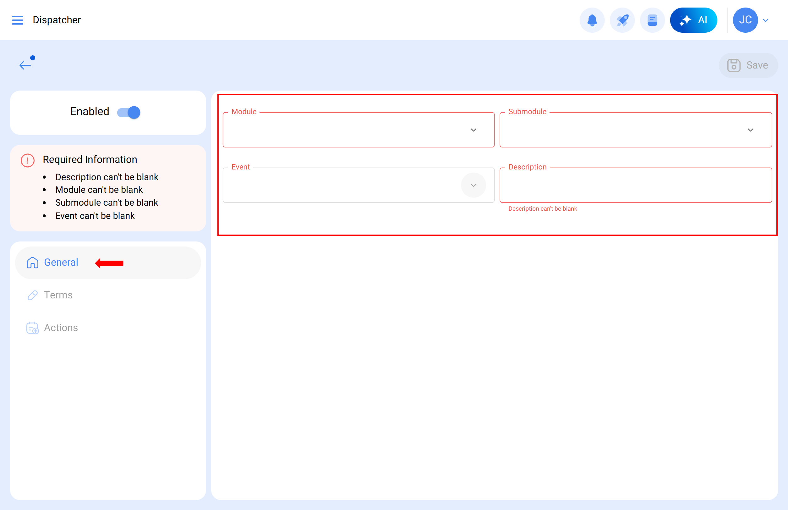Screen dimensions: 788x510
Task: Click the JC user avatar
Action: 745,20
